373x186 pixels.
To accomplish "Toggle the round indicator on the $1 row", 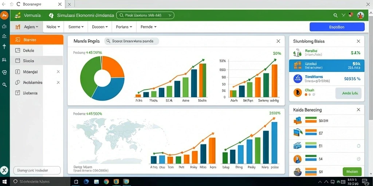I will 359,146.
